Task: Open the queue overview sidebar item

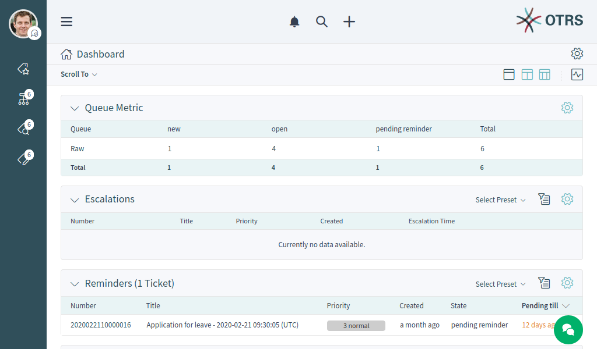Action: pos(23,99)
